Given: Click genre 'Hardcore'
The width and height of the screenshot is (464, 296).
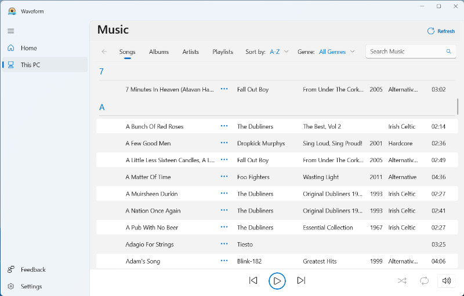Looking at the screenshot, I should pos(400,143).
